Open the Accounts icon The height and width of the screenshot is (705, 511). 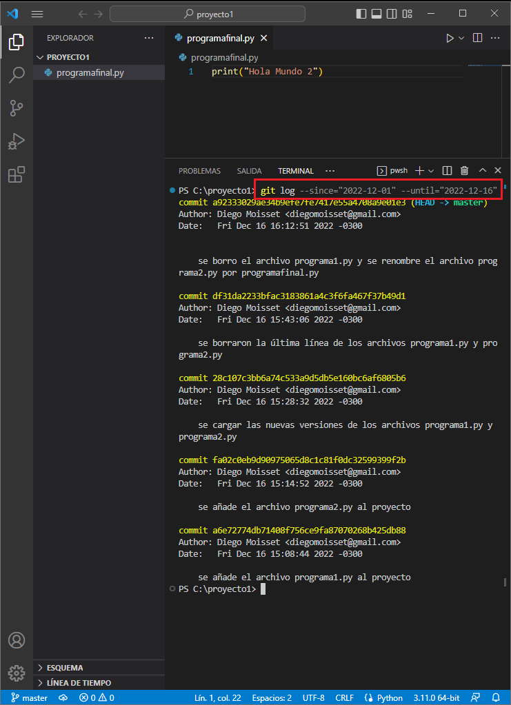[17, 640]
